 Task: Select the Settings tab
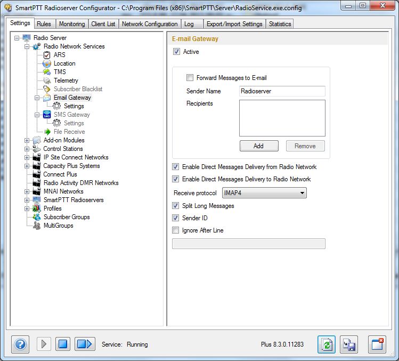pyautogui.click(x=20, y=23)
